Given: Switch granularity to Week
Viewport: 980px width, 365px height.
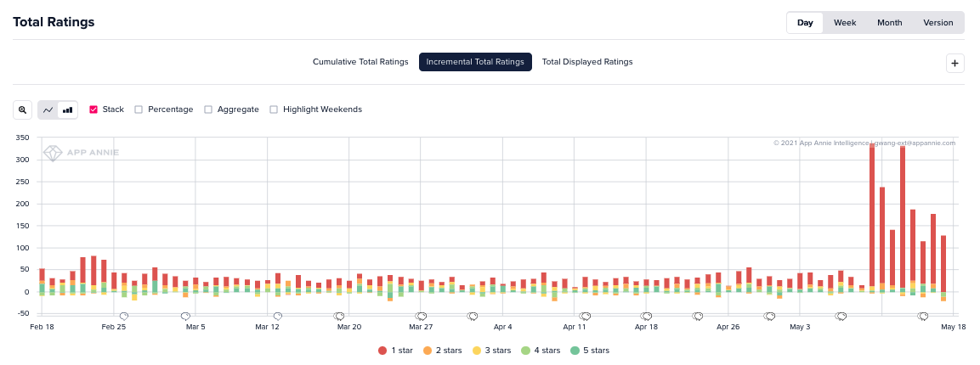Looking at the screenshot, I should [844, 22].
